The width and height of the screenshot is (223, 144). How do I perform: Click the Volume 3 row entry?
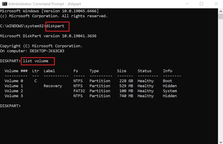[x=14, y=96]
